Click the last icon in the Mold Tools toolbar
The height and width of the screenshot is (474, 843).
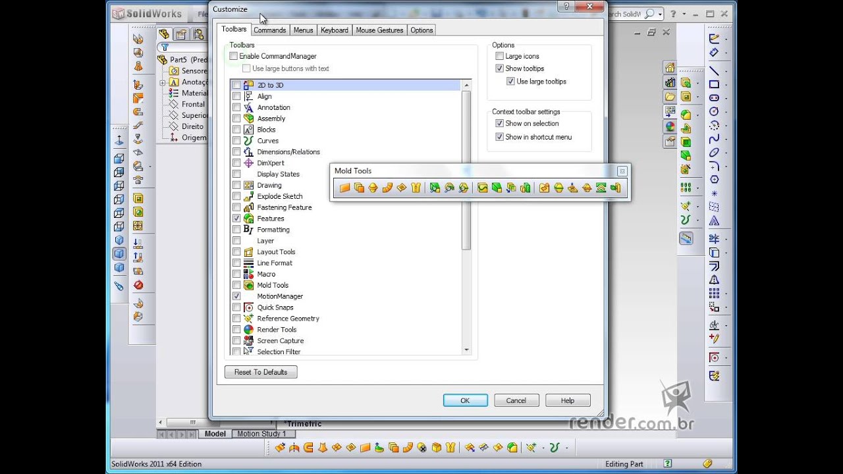tap(615, 188)
